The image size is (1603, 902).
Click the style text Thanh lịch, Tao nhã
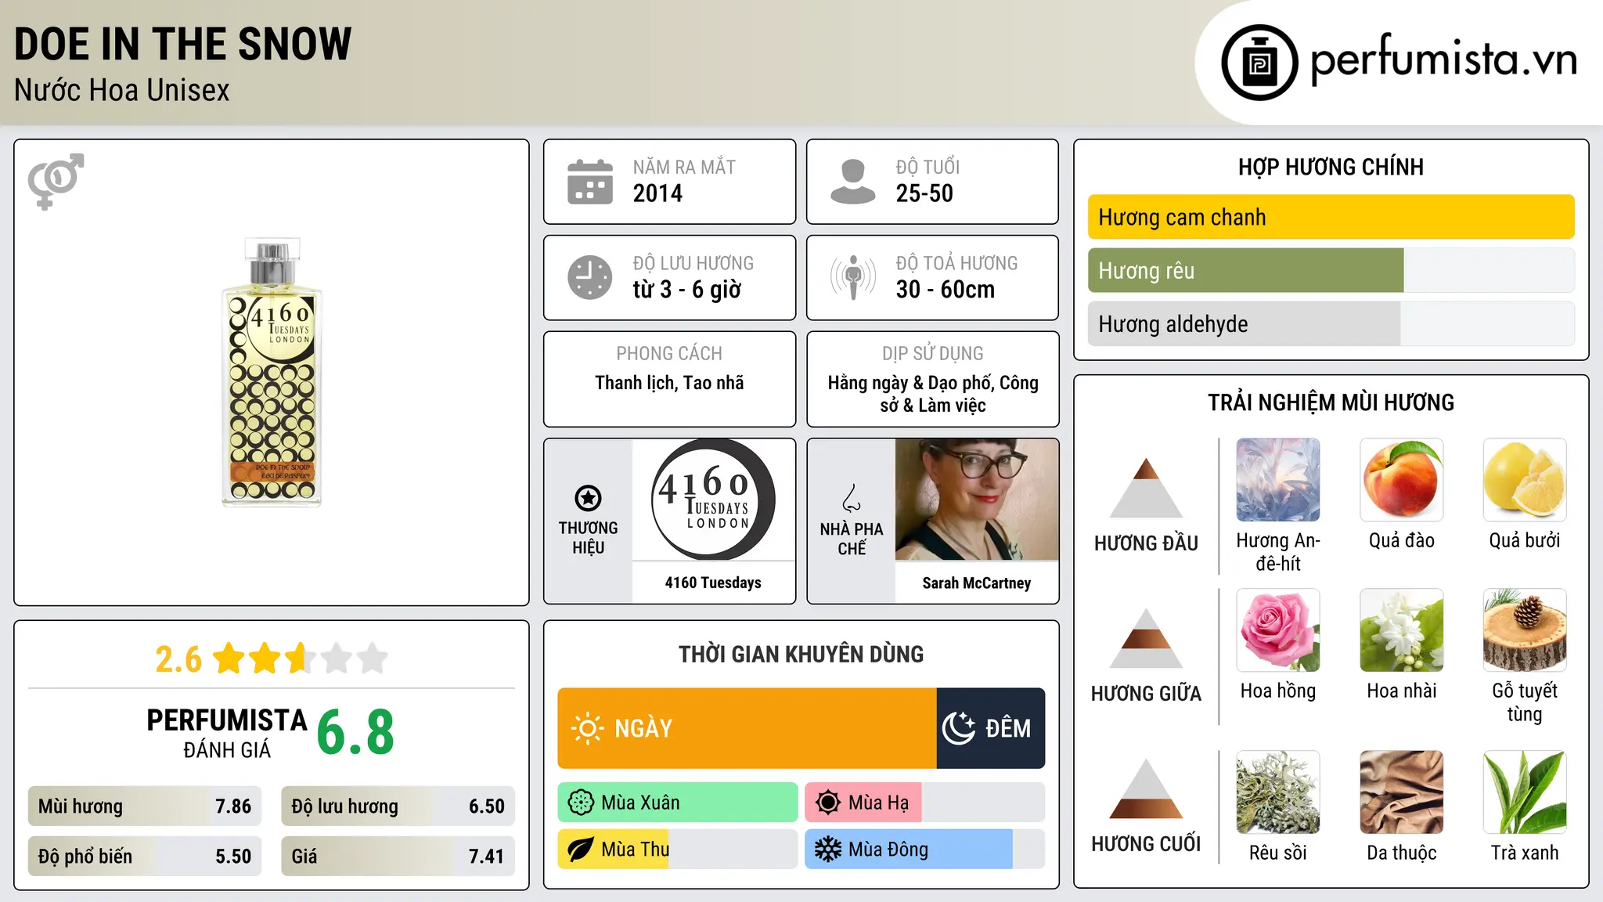click(x=669, y=383)
